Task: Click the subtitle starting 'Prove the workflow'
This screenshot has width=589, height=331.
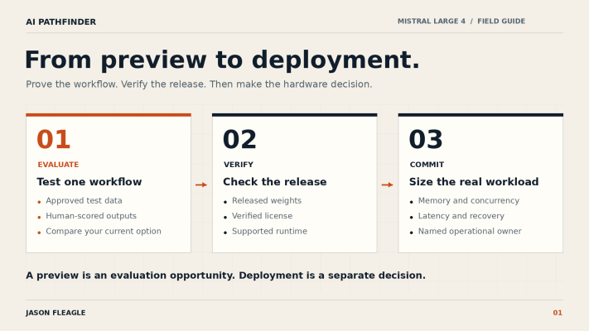Action: point(199,84)
